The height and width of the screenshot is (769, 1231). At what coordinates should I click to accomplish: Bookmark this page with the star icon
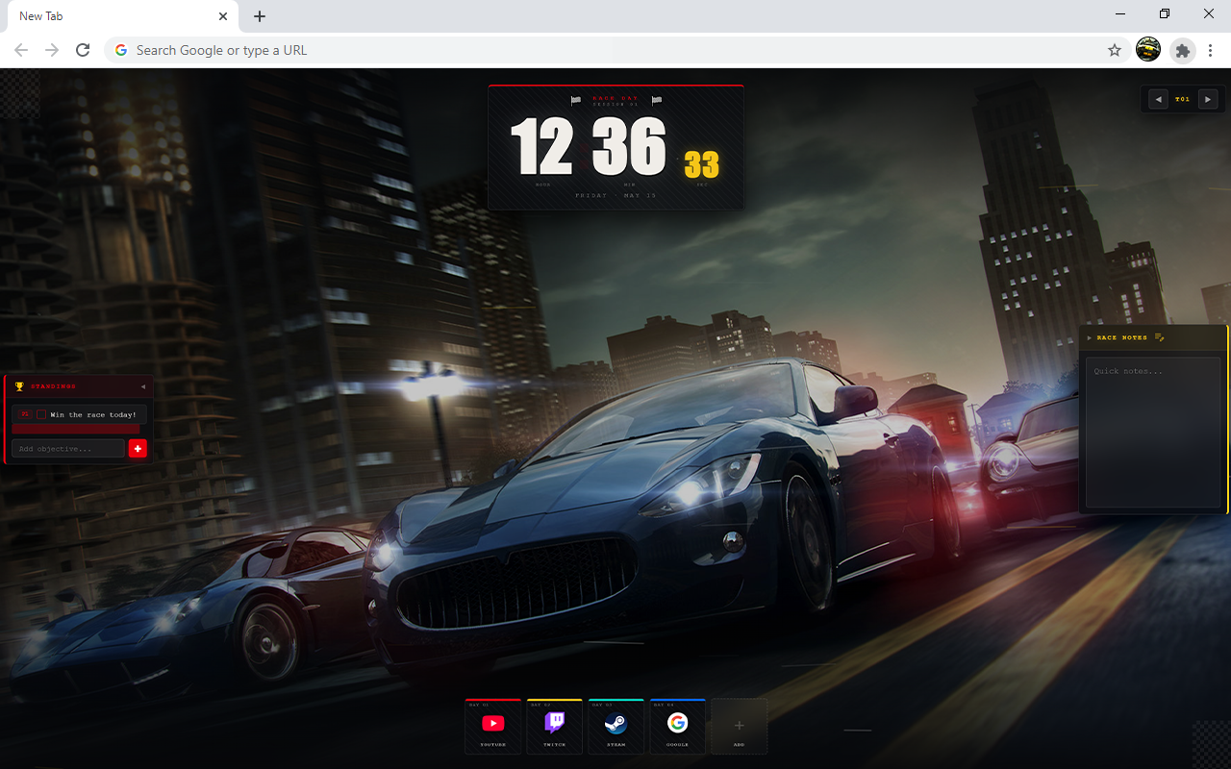1115,50
